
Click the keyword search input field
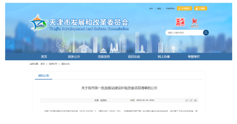pyautogui.click(x=184, y=33)
